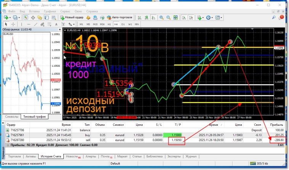This screenshot has height=170, width=289.
Task: Select the vertical line drawing tool
Action: click(22, 24)
